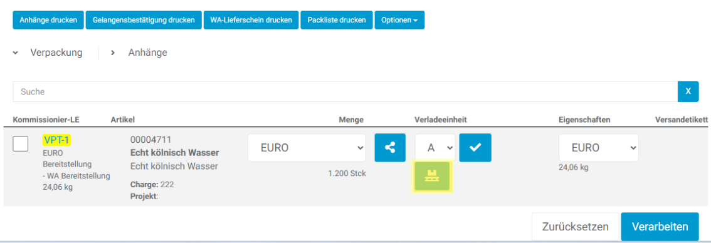Open the Eigenschaften EURO dropdown
The width and height of the screenshot is (711, 243).
point(599,148)
